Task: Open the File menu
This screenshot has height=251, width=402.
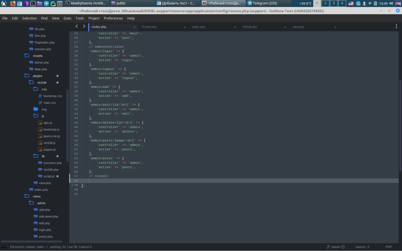Action: [x=5, y=18]
